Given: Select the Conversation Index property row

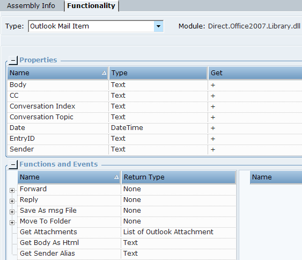Looking at the screenshot, I should (154, 106).
